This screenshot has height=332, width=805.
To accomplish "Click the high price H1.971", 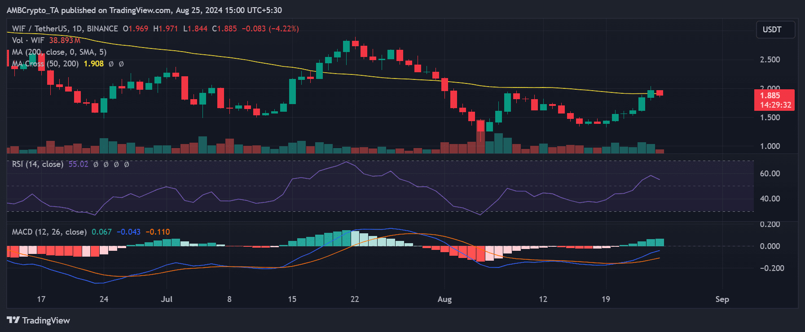I will (x=166, y=29).
